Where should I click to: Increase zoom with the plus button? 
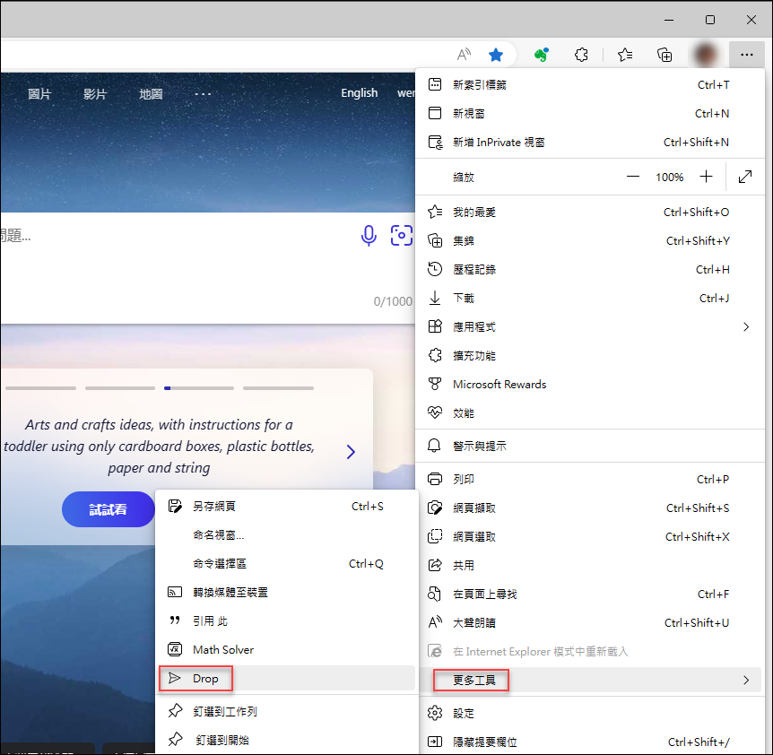pos(706,177)
